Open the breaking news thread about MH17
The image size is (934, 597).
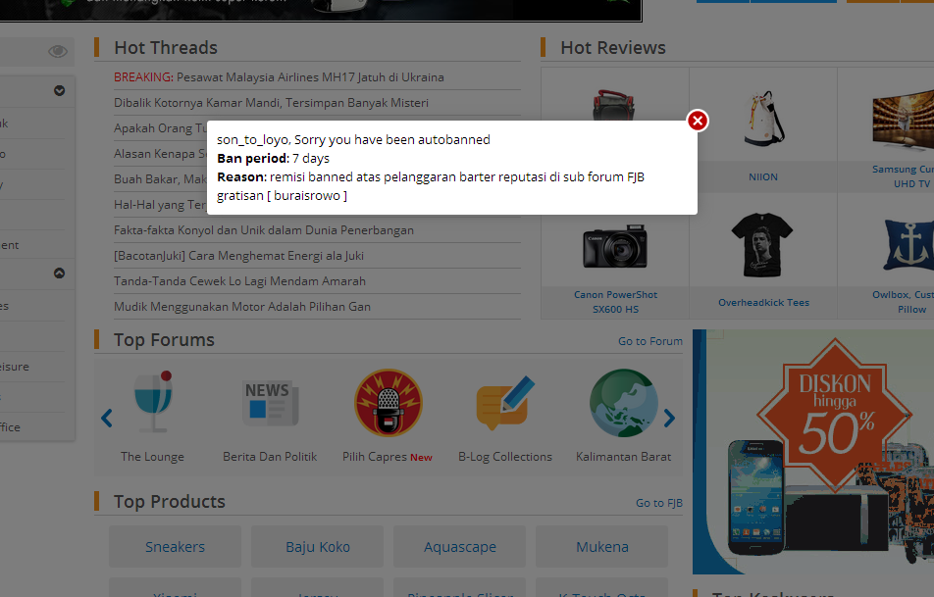coord(279,77)
